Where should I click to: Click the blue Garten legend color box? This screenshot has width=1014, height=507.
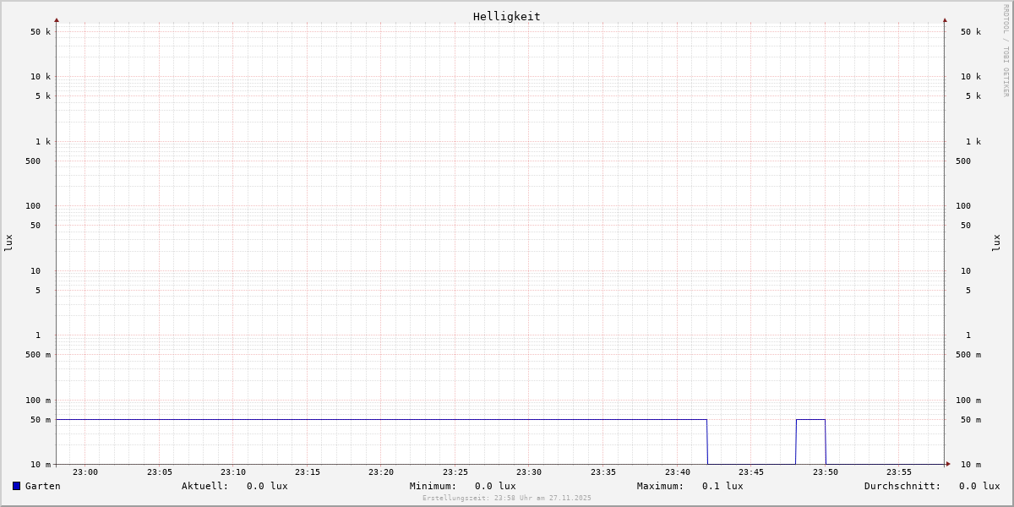pos(16,486)
